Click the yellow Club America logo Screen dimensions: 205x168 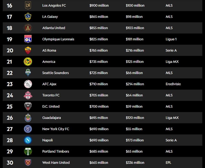pyautogui.click(x=28, y=61)
